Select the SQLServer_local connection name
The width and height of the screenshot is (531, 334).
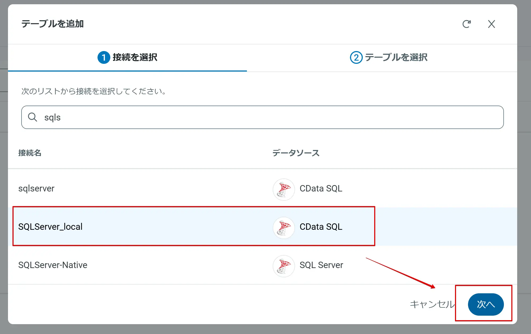(x=50, y=227)
